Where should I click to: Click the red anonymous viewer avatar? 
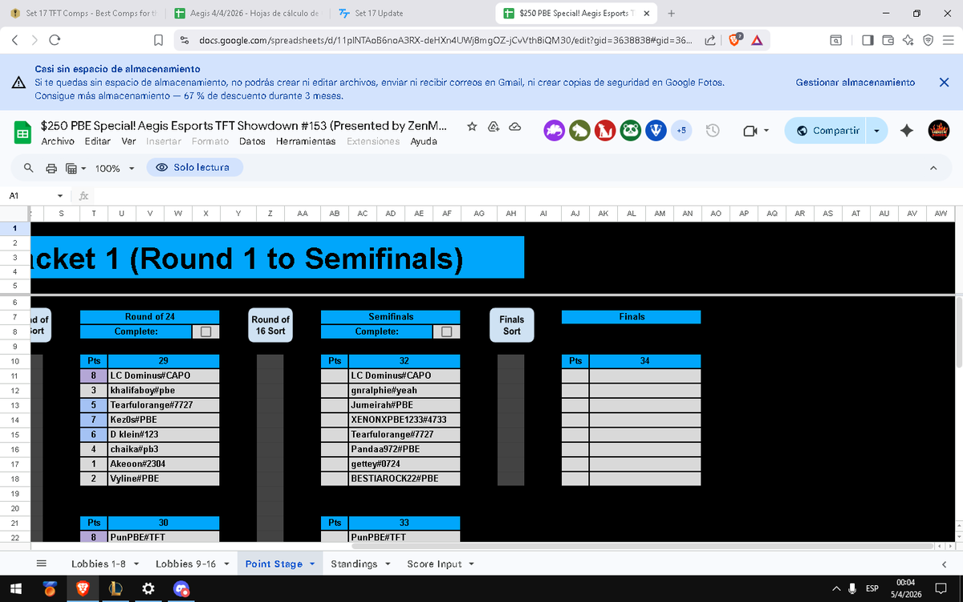pos(606,130)
